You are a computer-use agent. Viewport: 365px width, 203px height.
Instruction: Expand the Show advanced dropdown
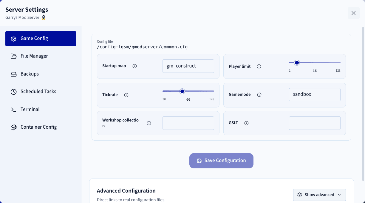coord(319,195)
